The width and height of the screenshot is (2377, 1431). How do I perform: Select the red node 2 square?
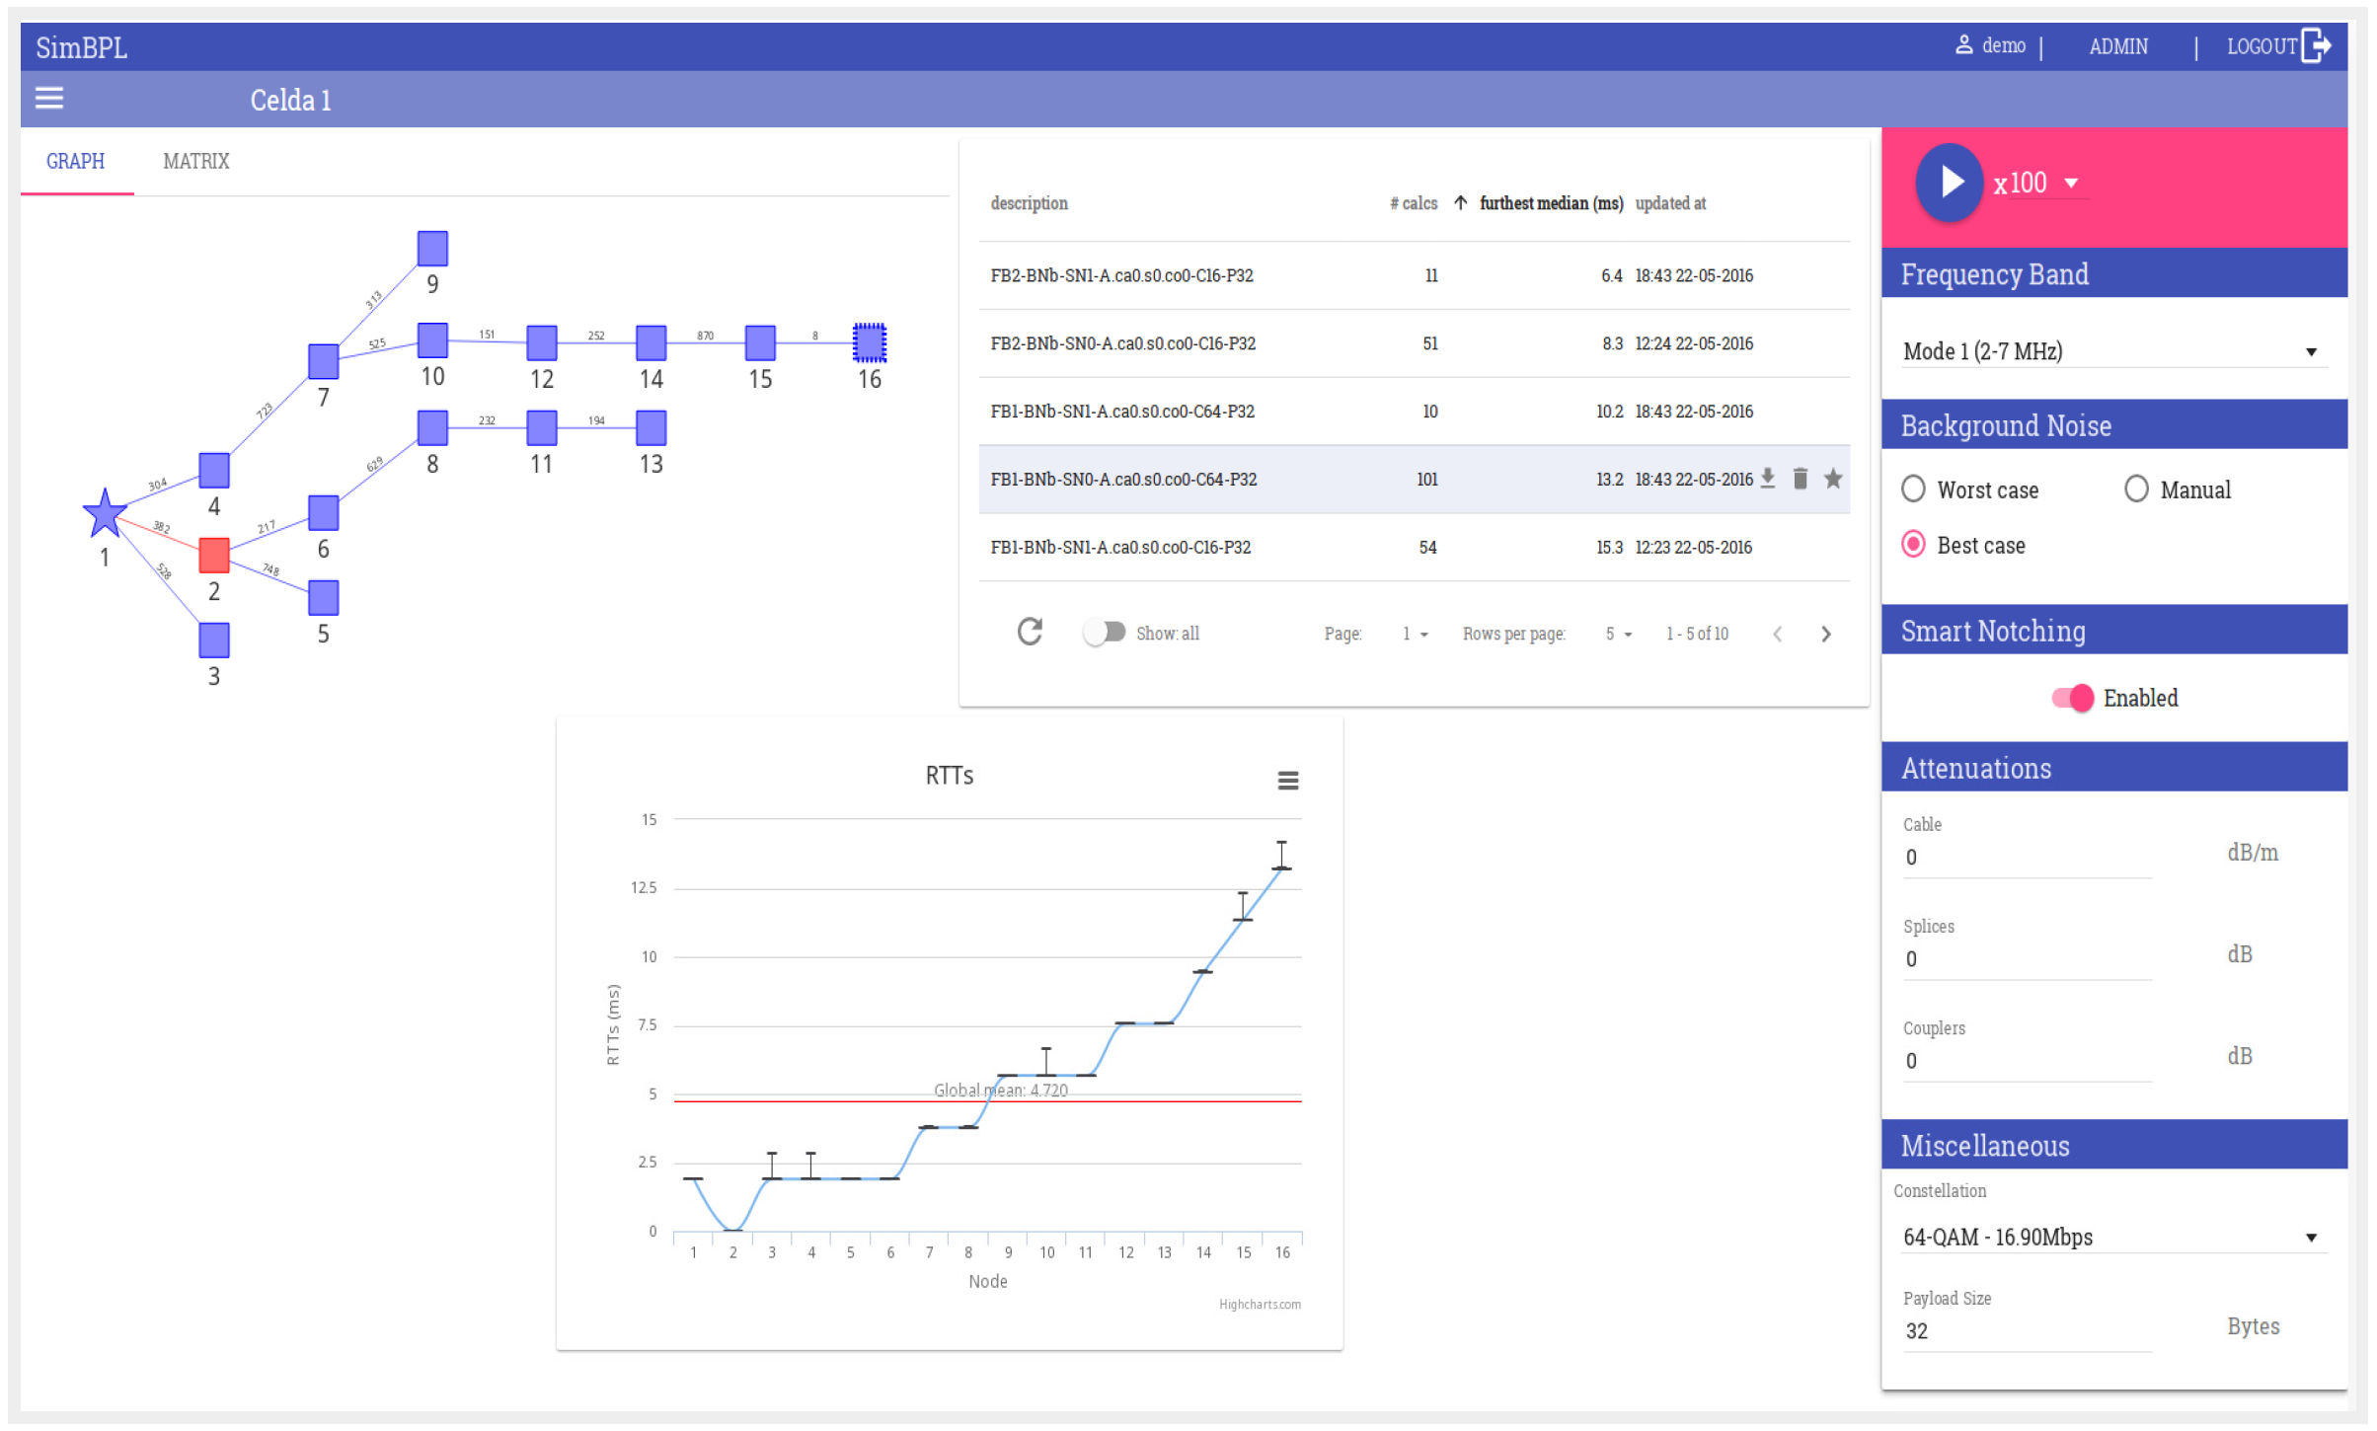coord(214,555)
